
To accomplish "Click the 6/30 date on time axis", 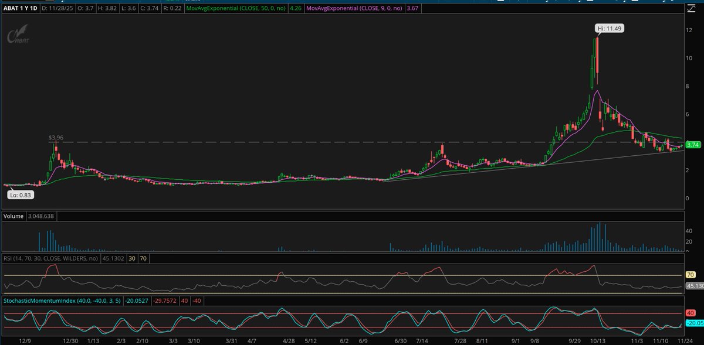I will [401, 340].
